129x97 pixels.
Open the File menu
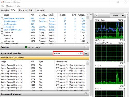click(2, 6)
